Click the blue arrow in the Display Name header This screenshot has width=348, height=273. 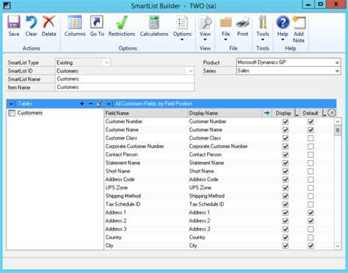point(267,113)
